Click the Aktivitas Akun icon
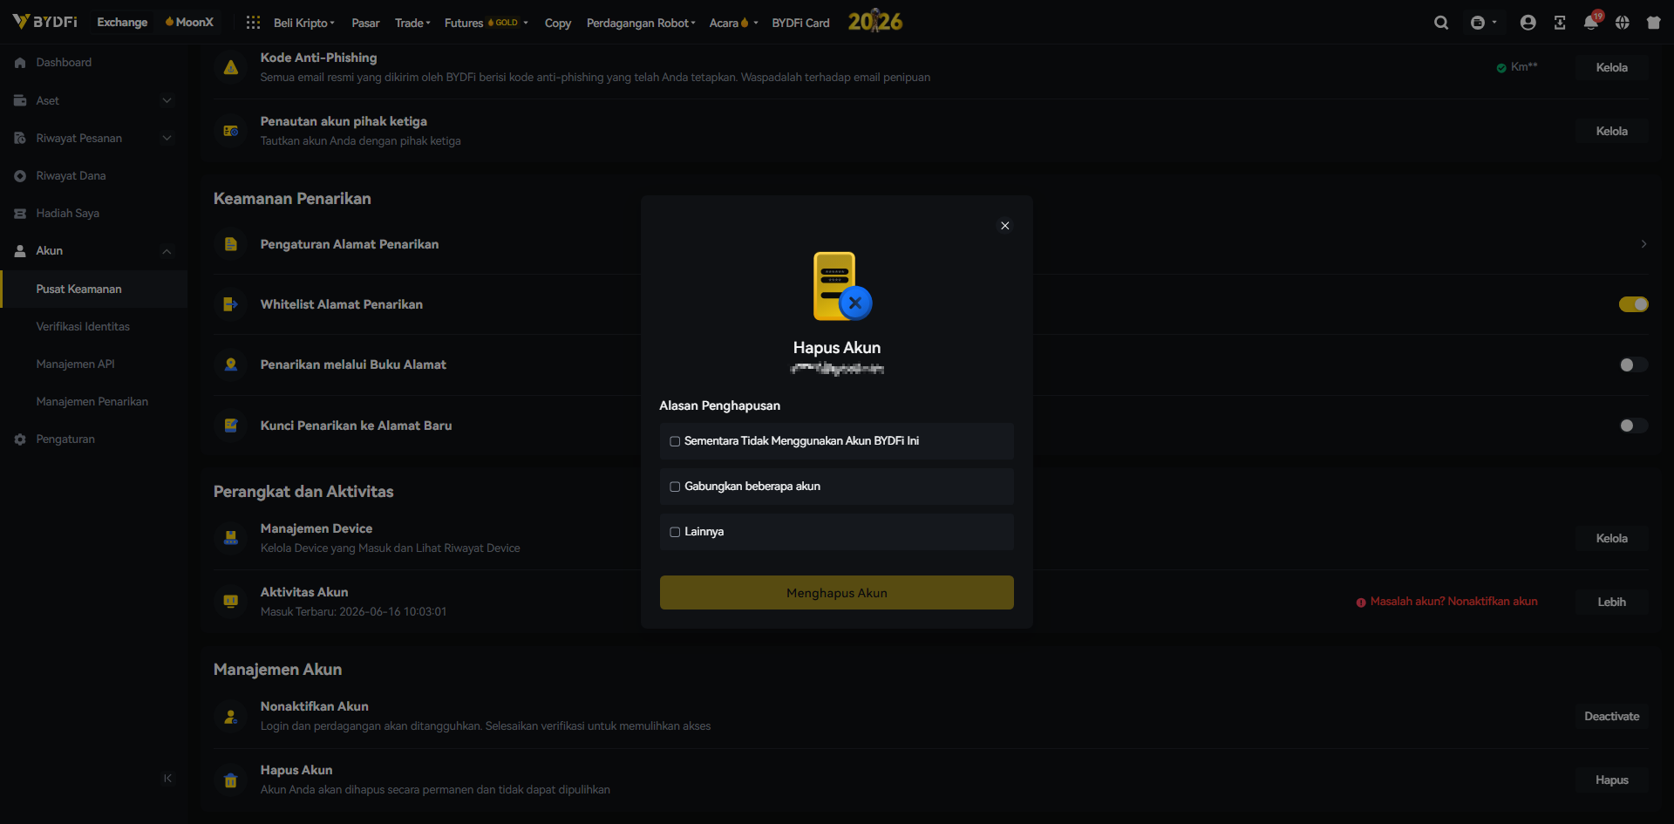 tap(231, 602)
